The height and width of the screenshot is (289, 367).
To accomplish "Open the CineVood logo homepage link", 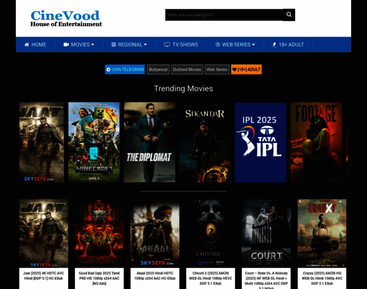I will point(66,18).
